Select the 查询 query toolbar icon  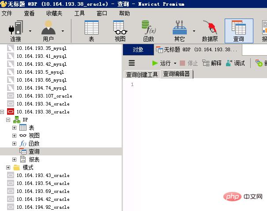tap(239, 31)
